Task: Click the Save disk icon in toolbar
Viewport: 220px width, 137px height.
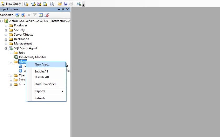Action: click(x=66, y=4)
